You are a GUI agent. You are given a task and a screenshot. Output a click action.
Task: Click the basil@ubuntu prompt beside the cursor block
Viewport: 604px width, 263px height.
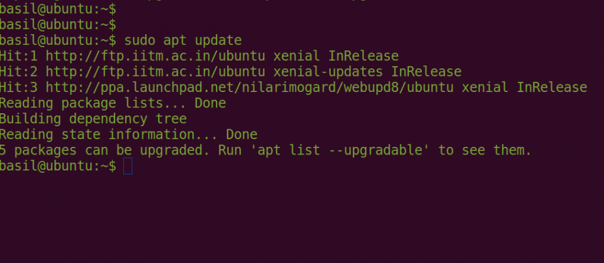[x=58, y=166]
